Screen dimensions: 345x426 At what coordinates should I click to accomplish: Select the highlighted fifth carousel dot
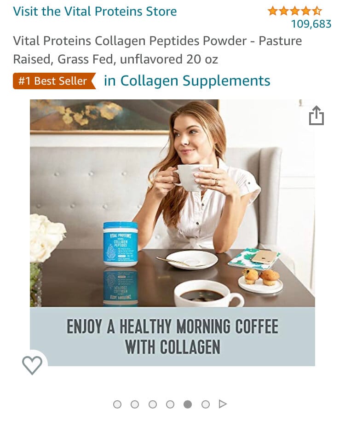[188, 404]
